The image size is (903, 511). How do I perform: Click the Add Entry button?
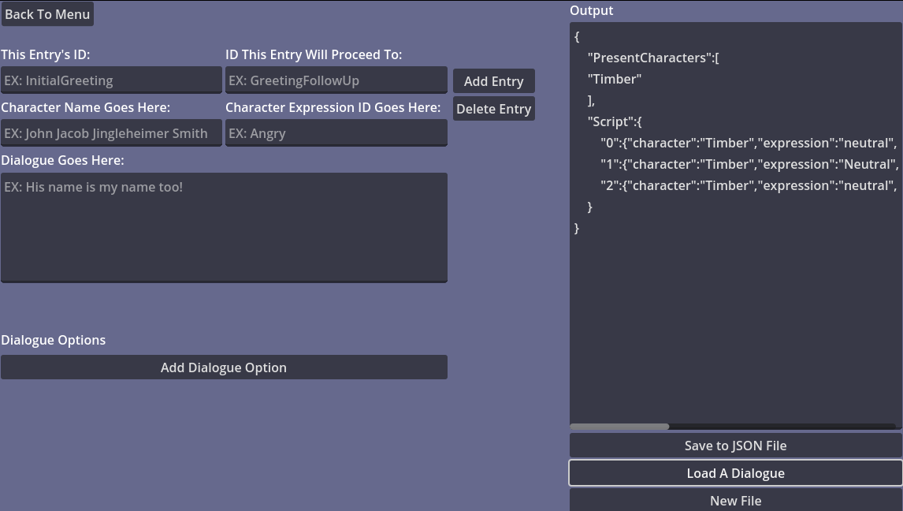coord(493,81)
